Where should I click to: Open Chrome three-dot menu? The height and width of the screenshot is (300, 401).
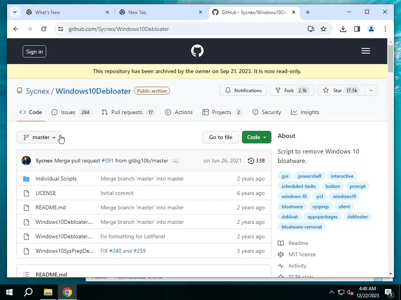point(385,29)
